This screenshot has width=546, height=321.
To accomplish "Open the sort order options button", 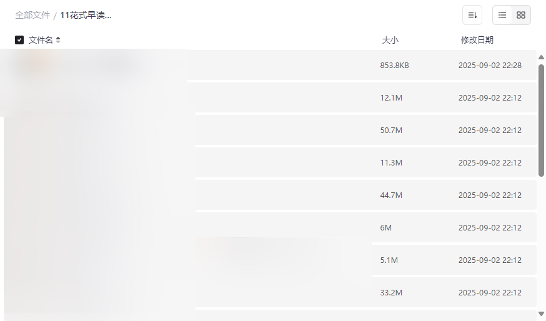I will [472, 15].
